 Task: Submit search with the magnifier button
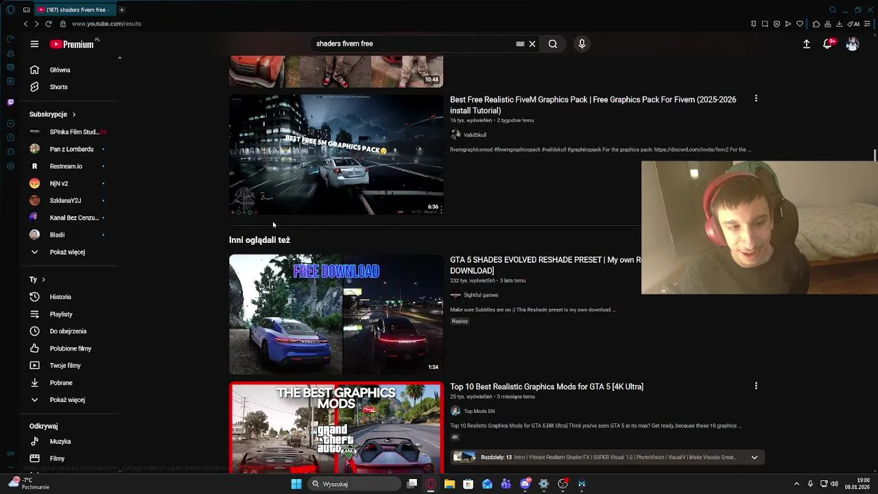pos(553,44)
